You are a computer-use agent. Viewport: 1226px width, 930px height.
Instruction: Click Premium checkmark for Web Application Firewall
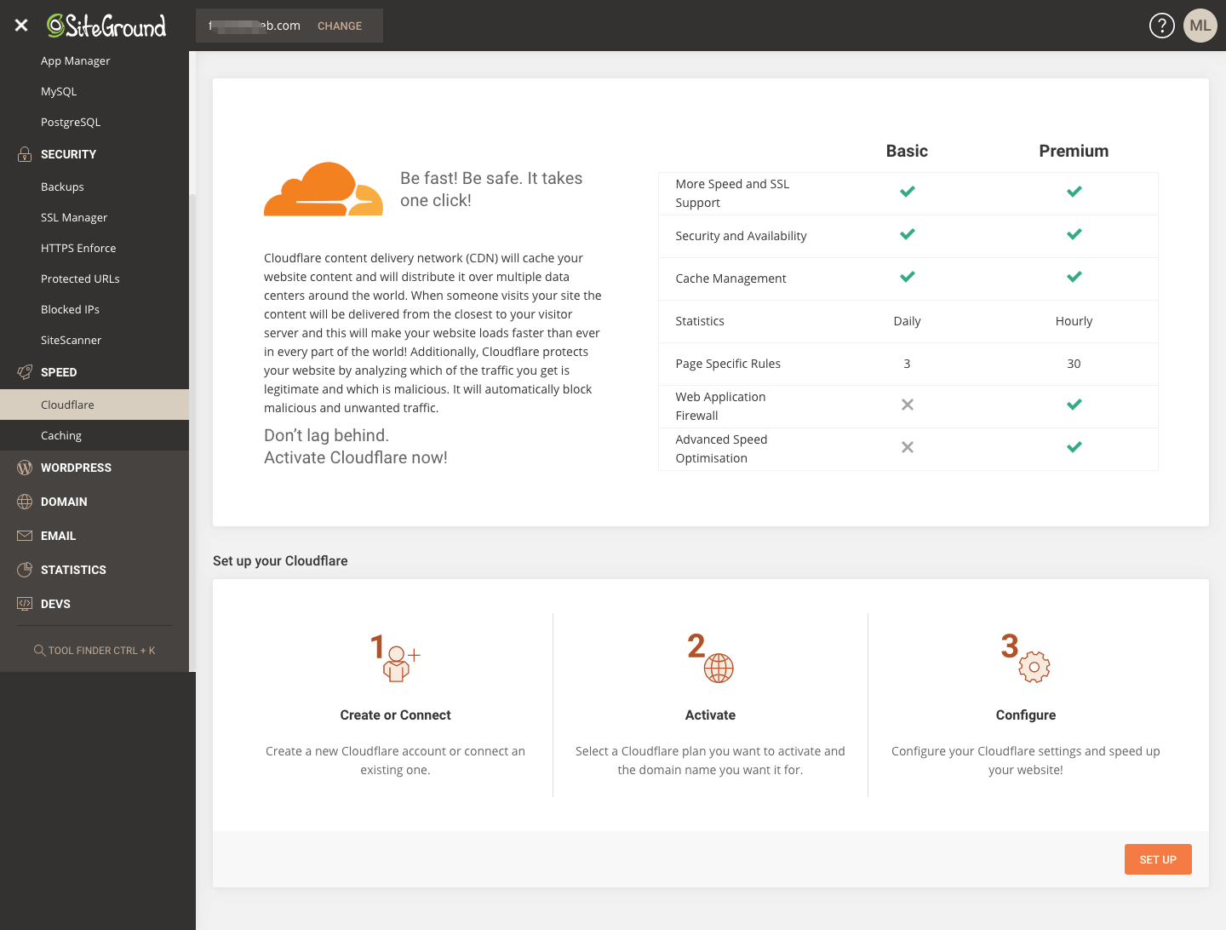pos(1074,405)
